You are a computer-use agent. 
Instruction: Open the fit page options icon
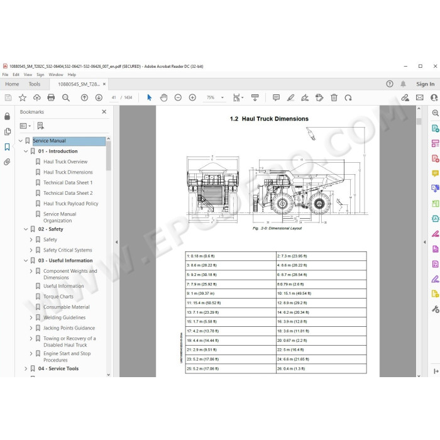pyautogui.click(x=238, y=97)
